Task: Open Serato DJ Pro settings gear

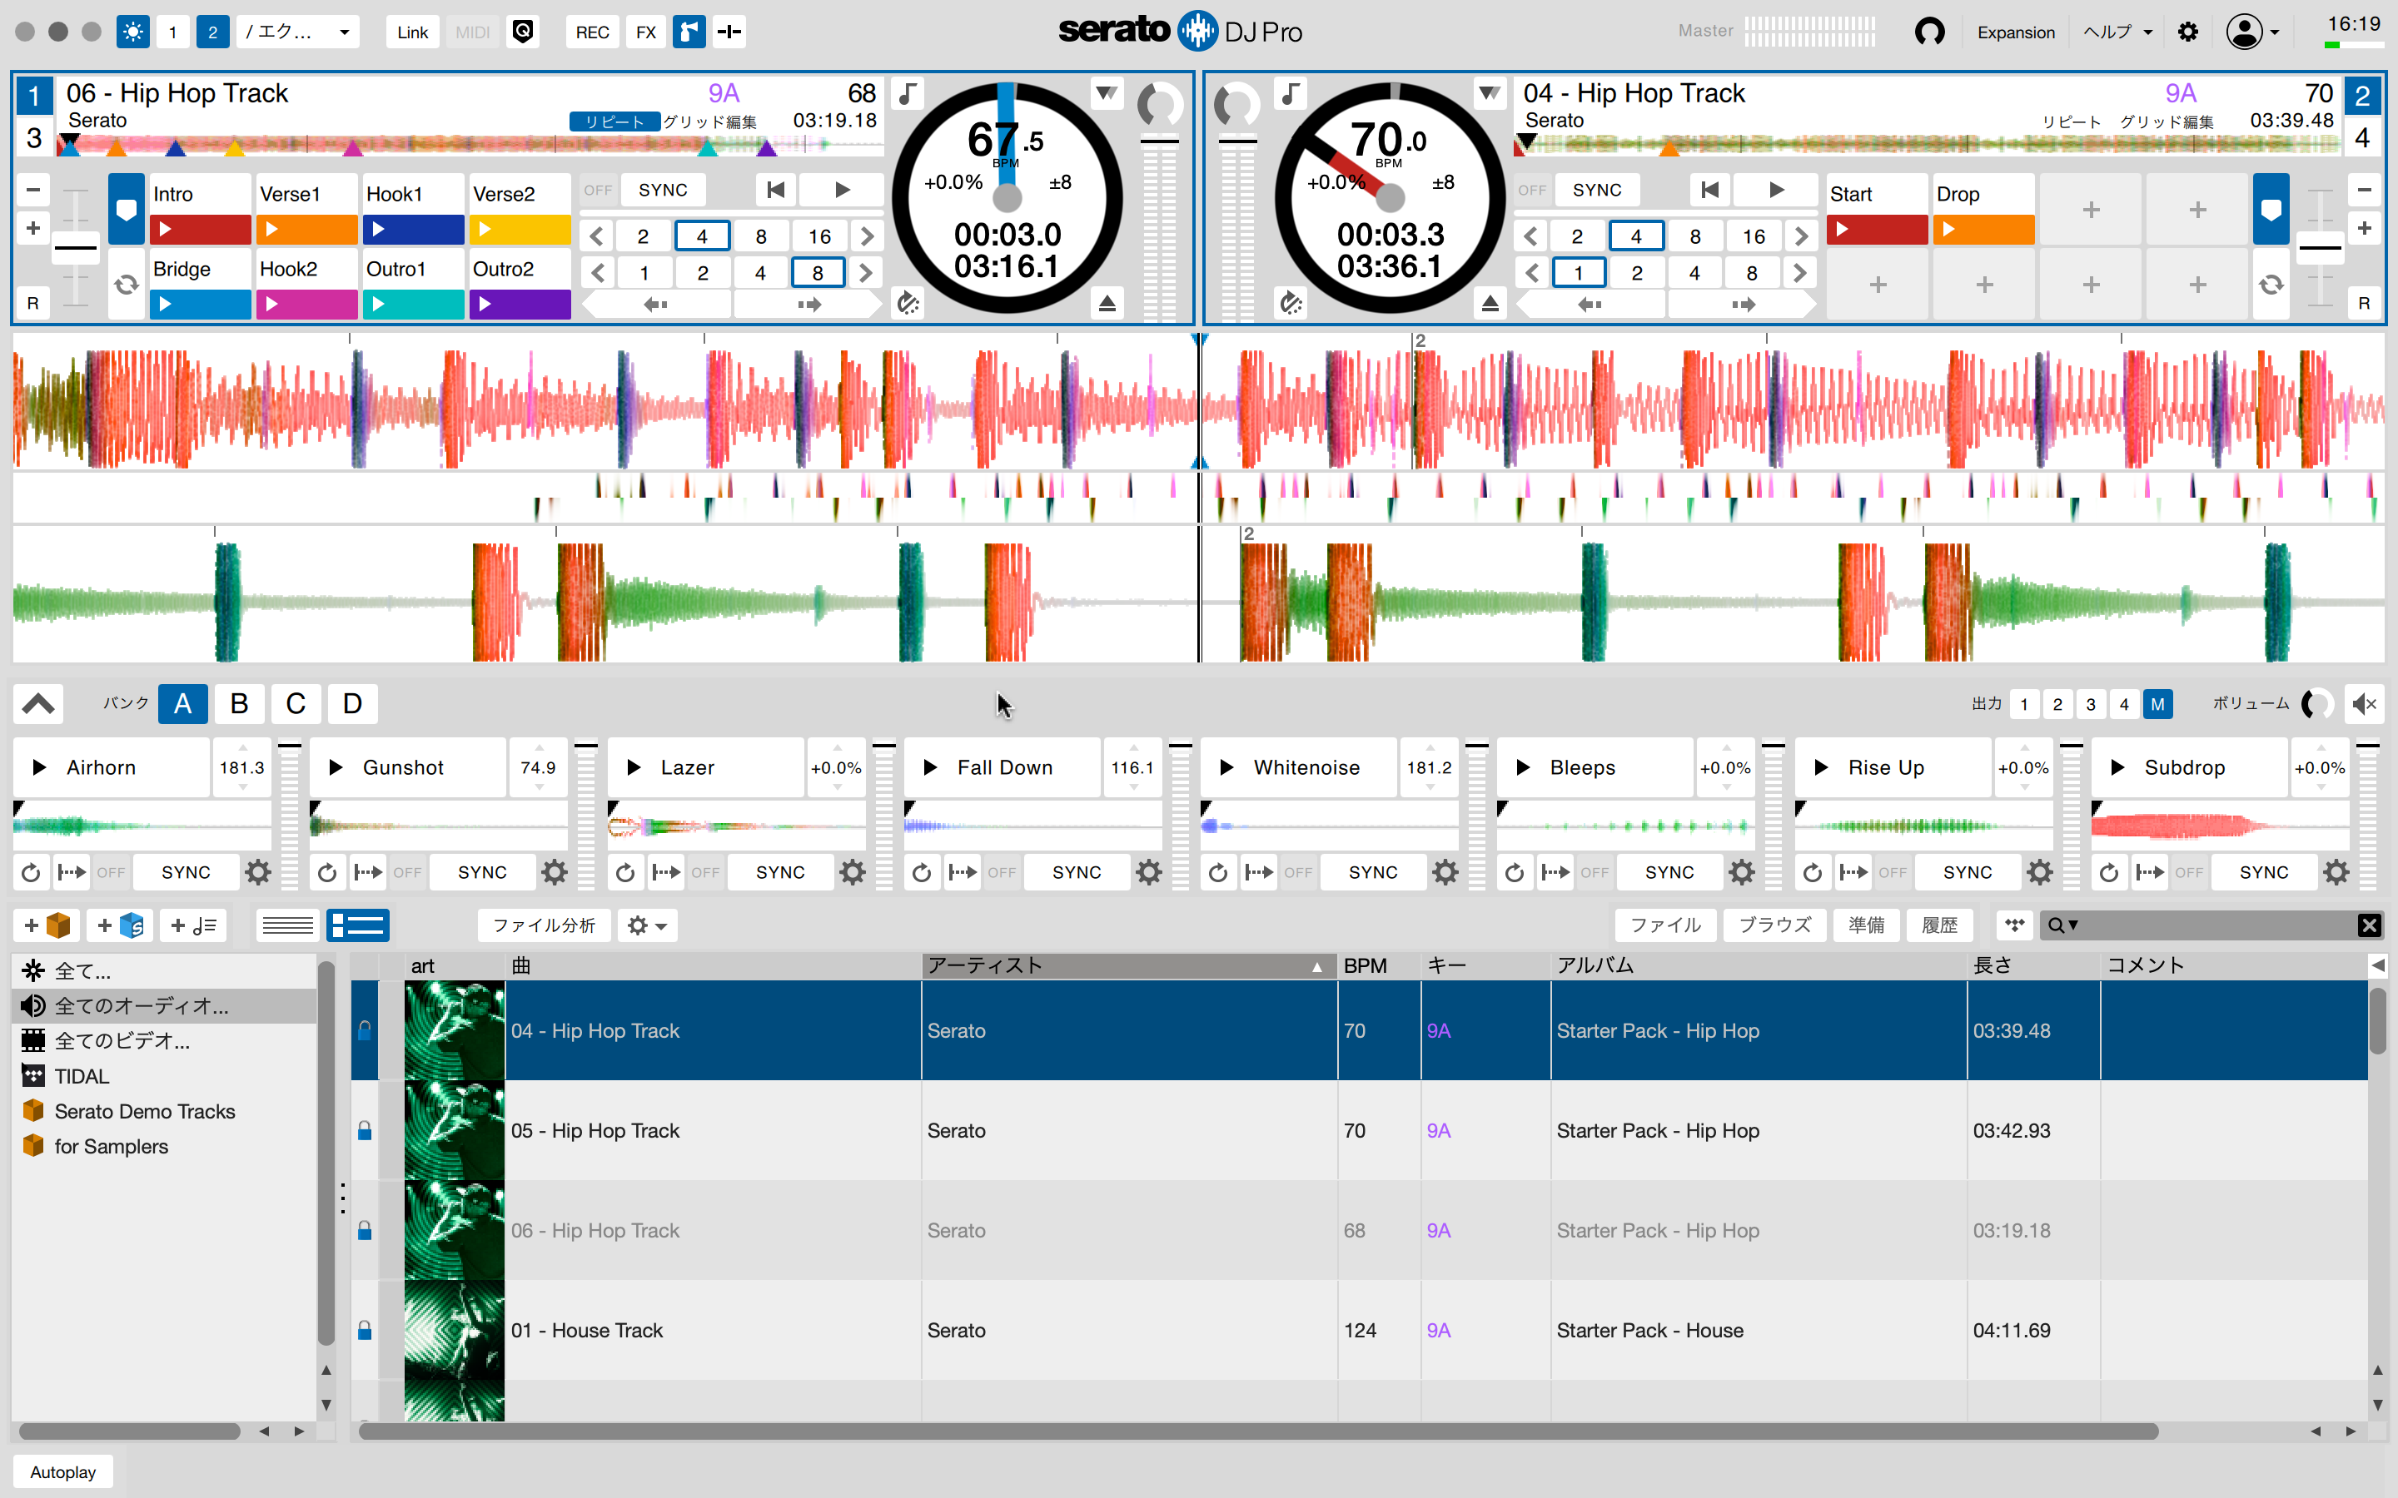Action: pyautogui.click(x=2189, y=31)
